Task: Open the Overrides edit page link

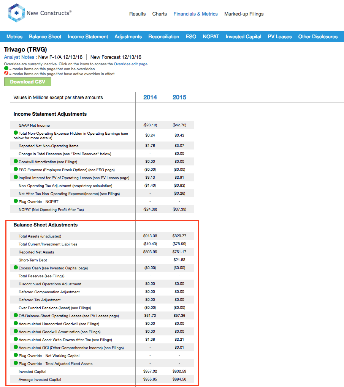Action: tap(131, 64)
